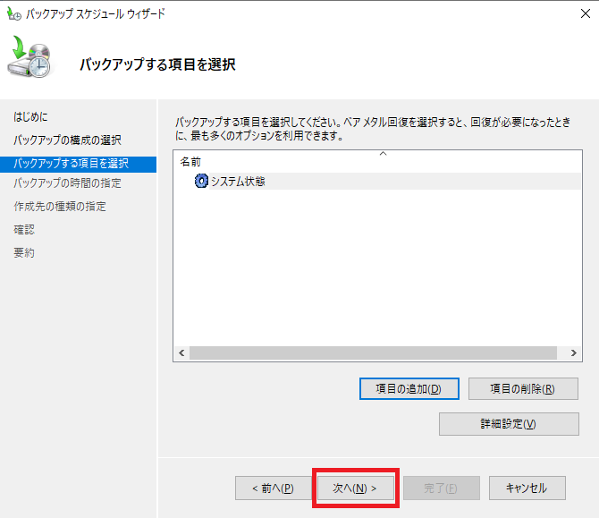
Task: Jump to the バックアップの時間の指定 step
Action: tap(68, 183)
